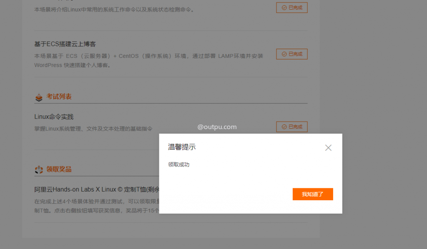
Task: Open the 基于ECS搭建云上博客 scene title
Action: point(65,44)
